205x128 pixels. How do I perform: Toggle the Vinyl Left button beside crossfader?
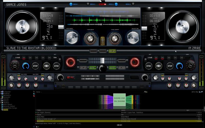pos(84,68)
